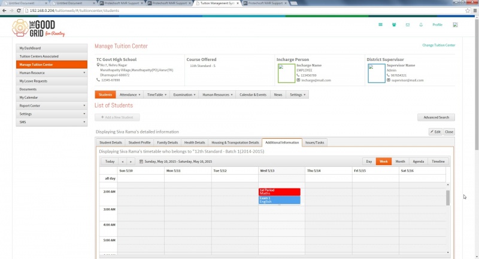Switch to the Family Details tab
Image resolution: width=479 pixels, height=259 pixels.
tap(168, 142)
